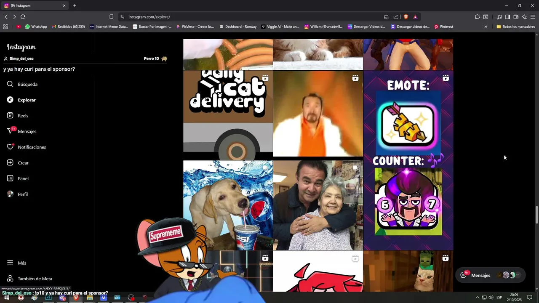
Task: Open the daily cat delivery reel
Action: 228,115
